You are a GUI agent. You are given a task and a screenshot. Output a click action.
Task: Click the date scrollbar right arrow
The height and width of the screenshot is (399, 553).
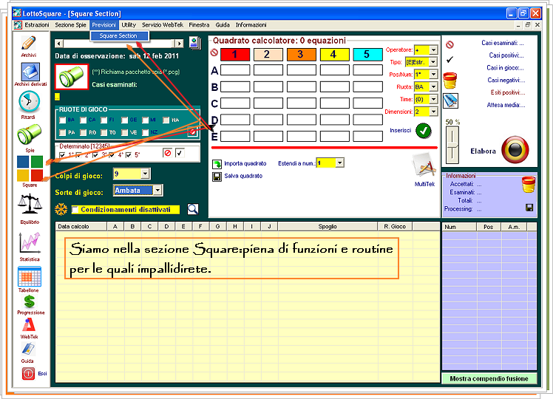click(x=180, y=44)
